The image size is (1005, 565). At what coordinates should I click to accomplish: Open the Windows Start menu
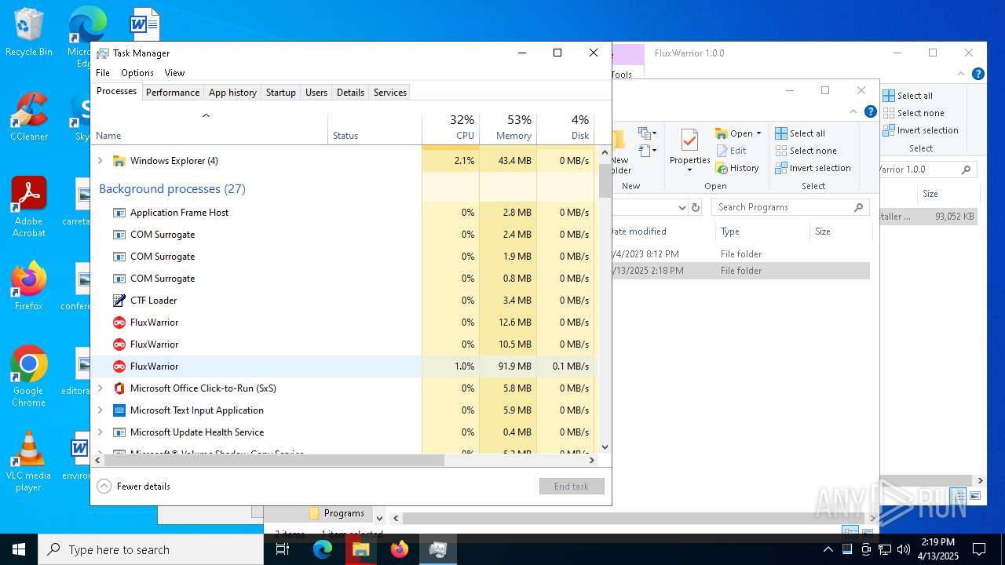(19, 549)
